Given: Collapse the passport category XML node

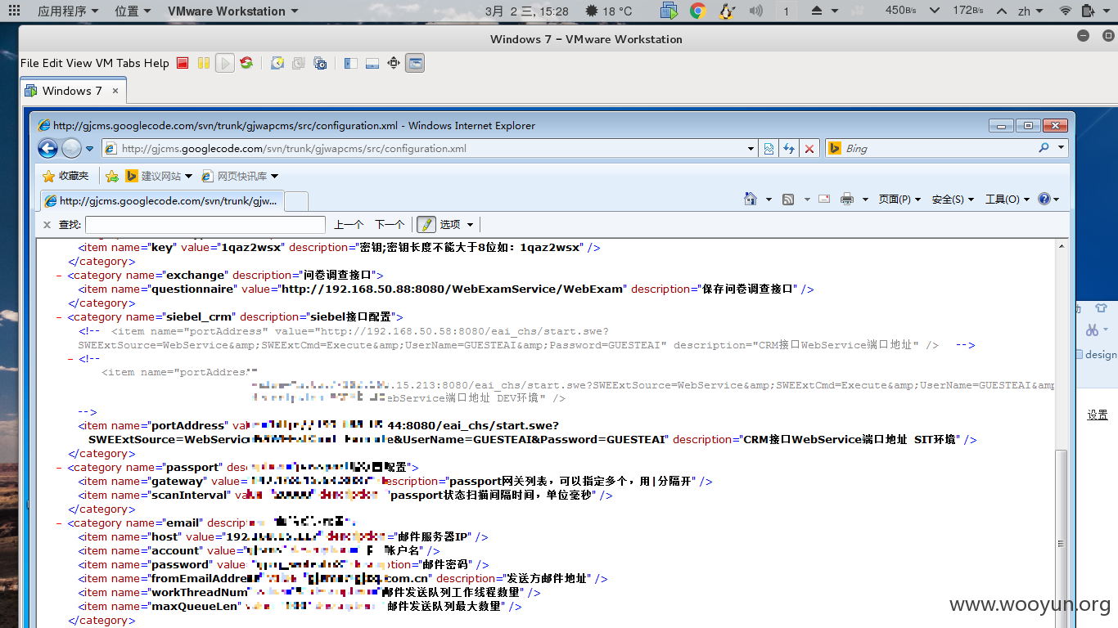Looking at the screenshot, I should [x=59, y=468].
